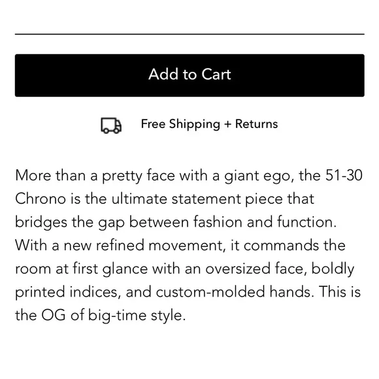Screen dimensions: 379x379
Task: Click "room at first glance" in the paragraph
Action: pyautogui.click(x=81, y=269)
